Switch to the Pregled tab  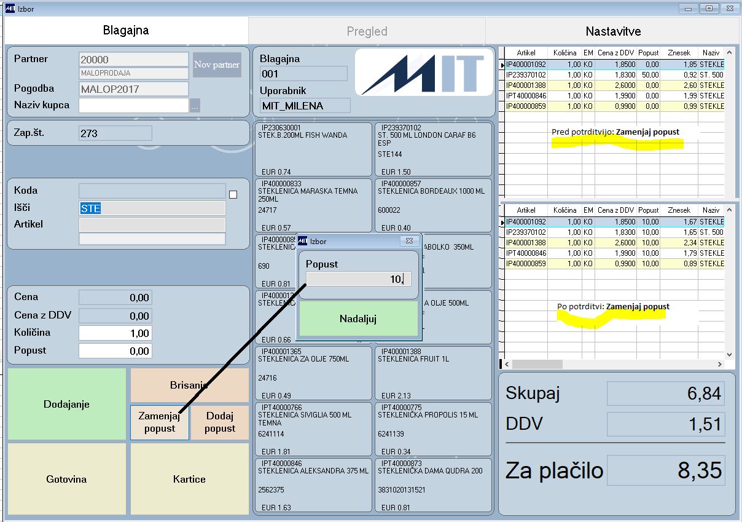367,31
